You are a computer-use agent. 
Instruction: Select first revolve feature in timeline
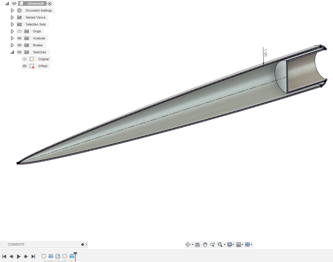pos(51,256)
